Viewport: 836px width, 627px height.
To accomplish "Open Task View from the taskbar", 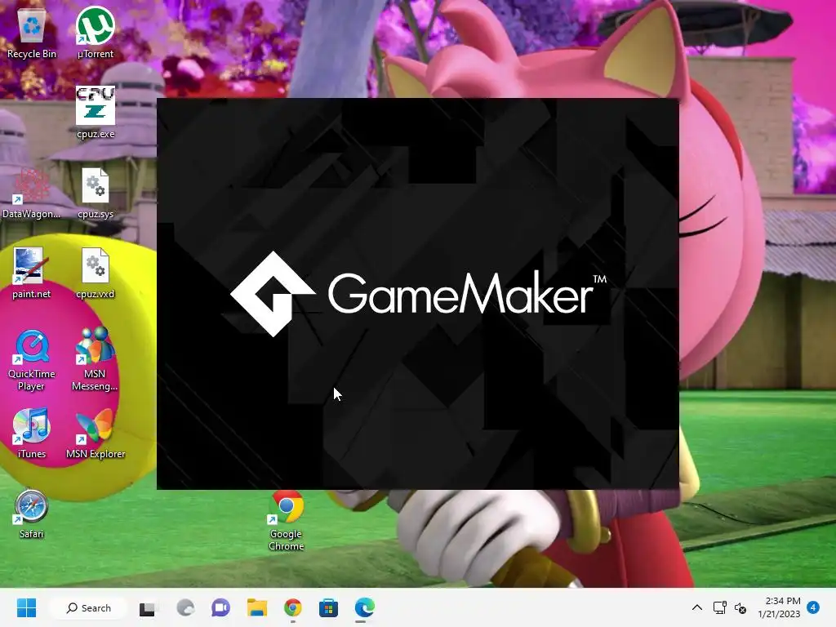I will 147,608.
